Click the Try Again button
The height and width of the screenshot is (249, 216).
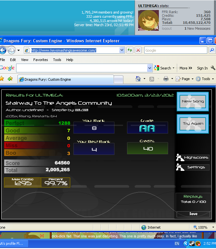[x=193, y=124]
